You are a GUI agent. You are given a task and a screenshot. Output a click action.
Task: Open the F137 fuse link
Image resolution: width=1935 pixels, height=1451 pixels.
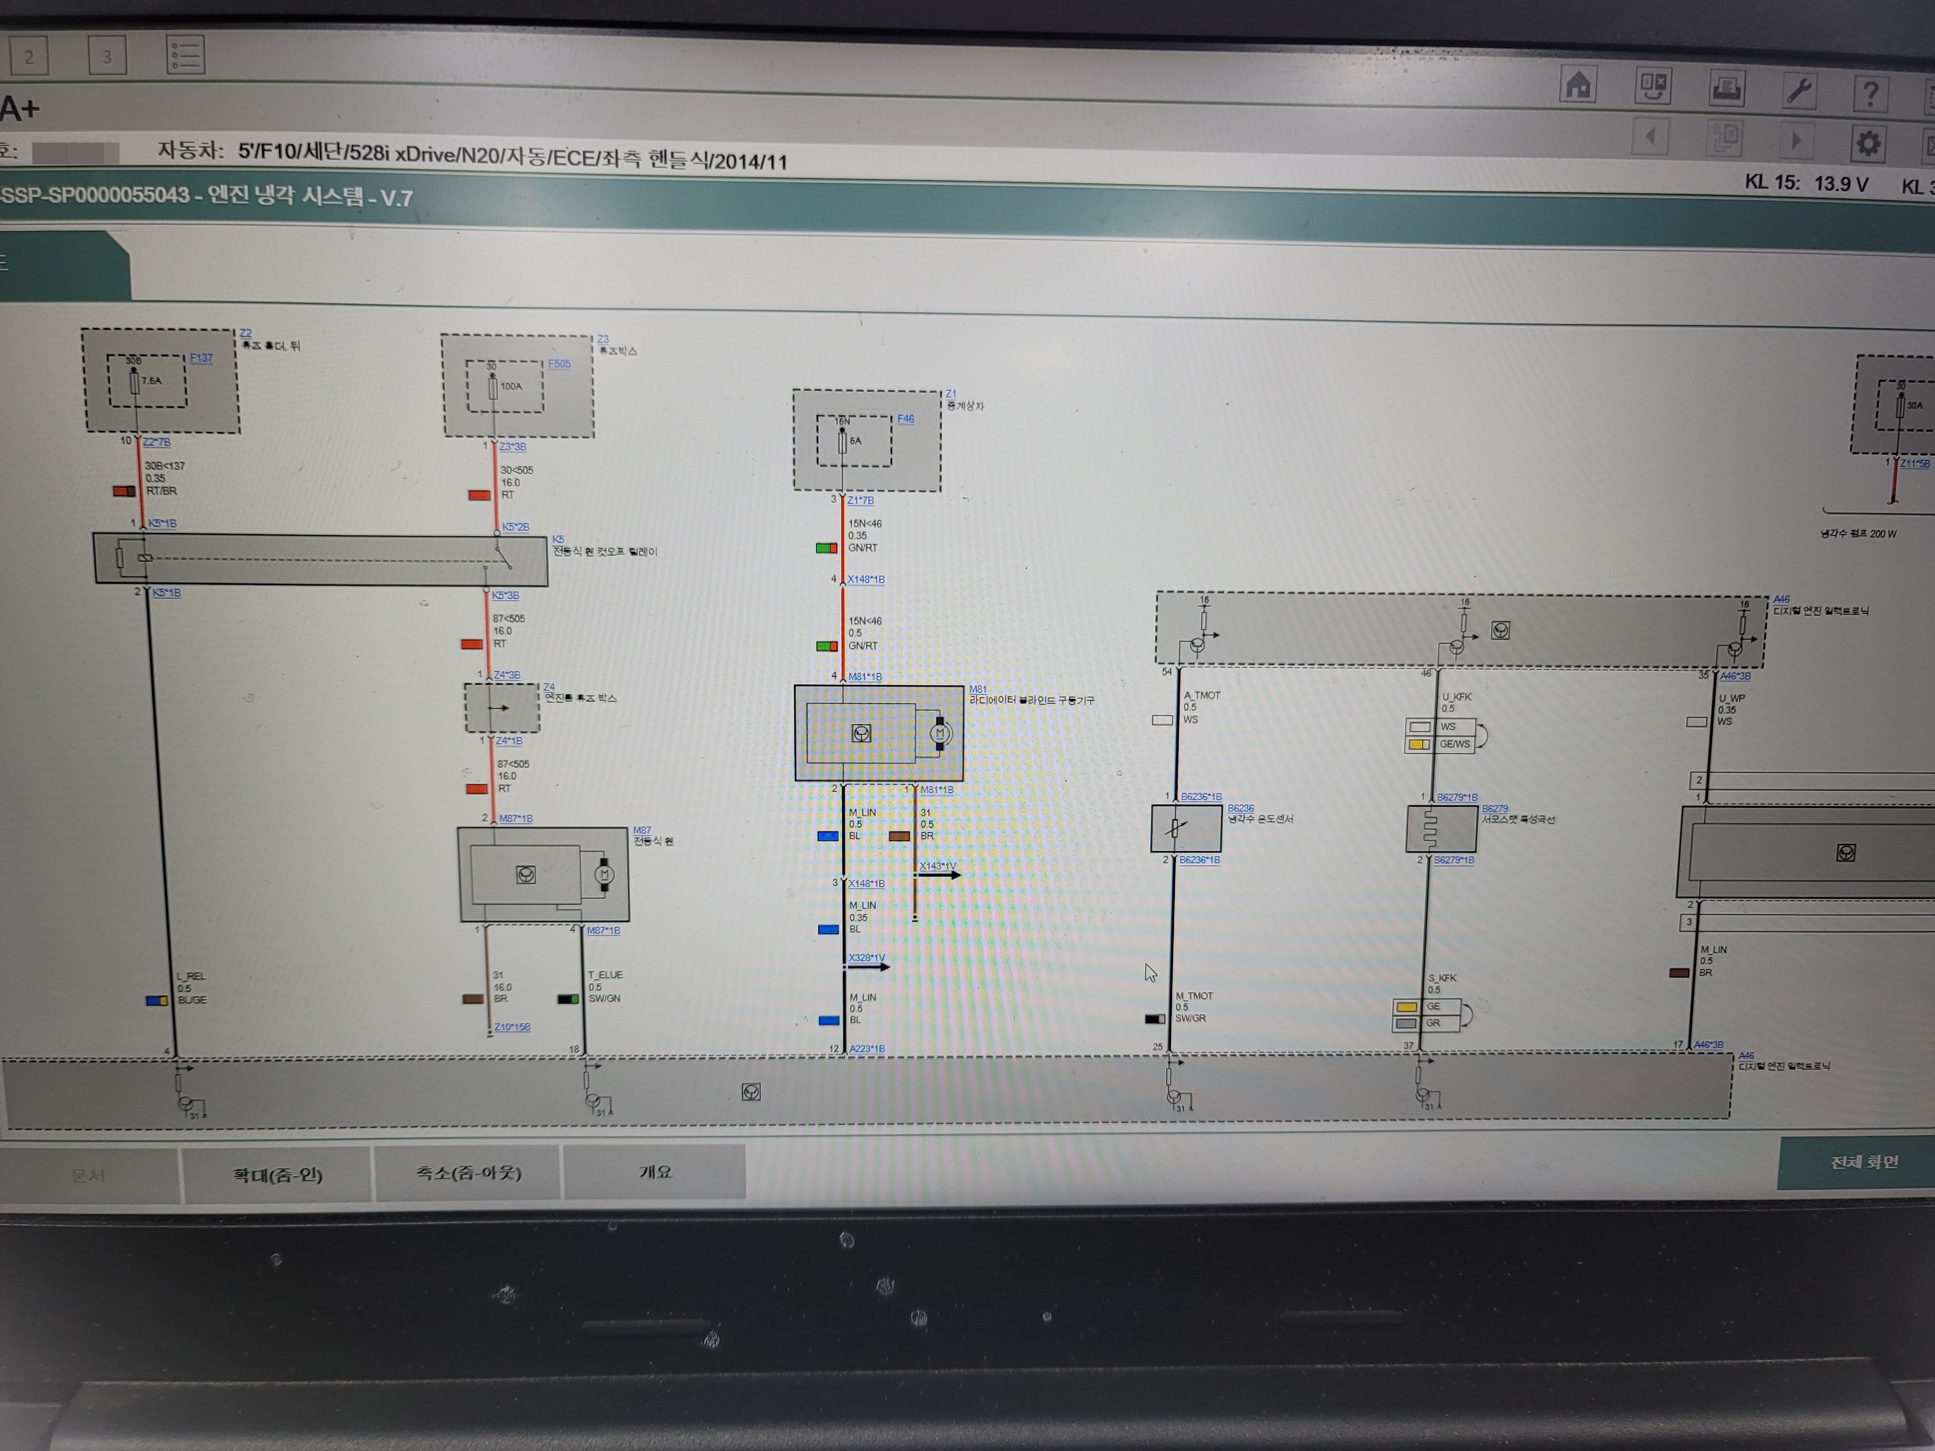pyautogui.click(x=201, y=358)
